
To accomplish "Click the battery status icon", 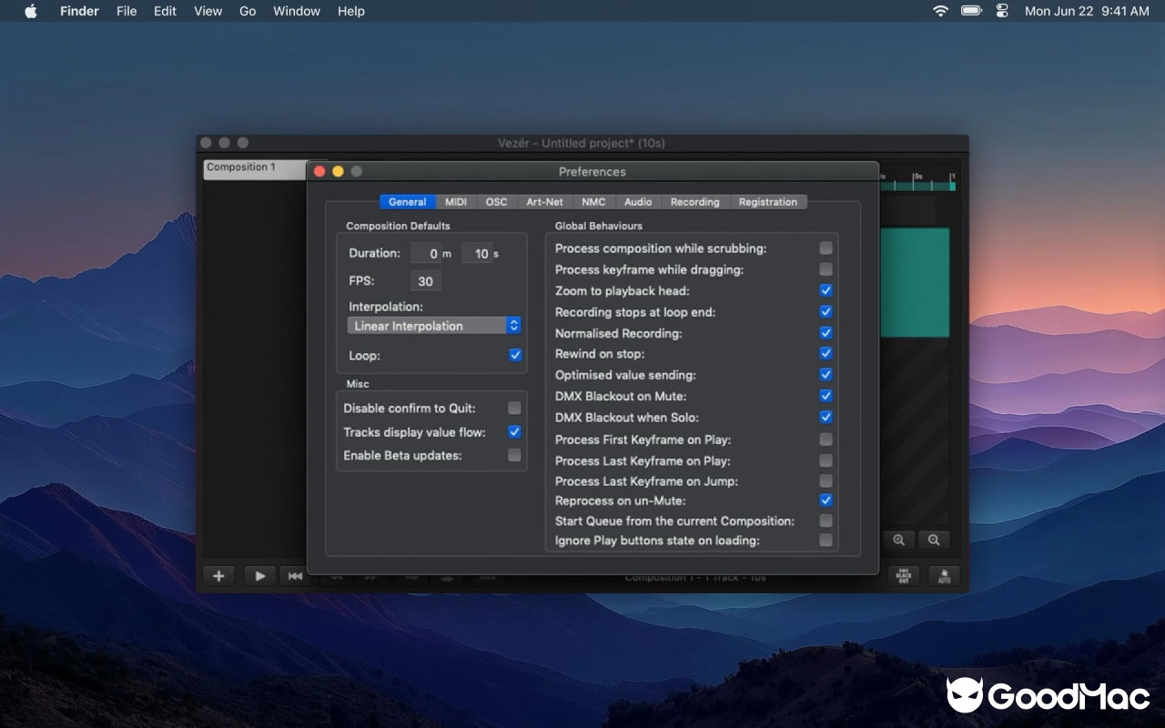I will click(x=971, y=11).
